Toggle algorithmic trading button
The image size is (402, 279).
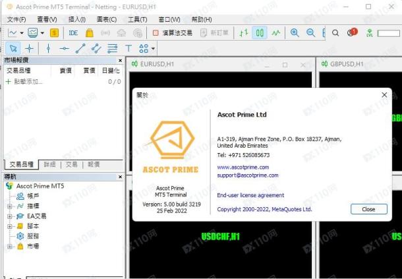[173, 33]
